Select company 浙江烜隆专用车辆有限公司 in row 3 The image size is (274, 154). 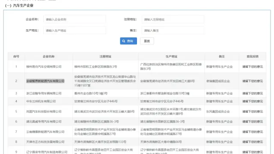(44, 93)
